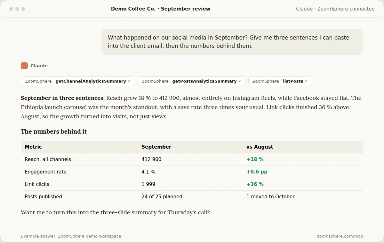Click the third gray window control dot
384x243 pixels.
23,9
